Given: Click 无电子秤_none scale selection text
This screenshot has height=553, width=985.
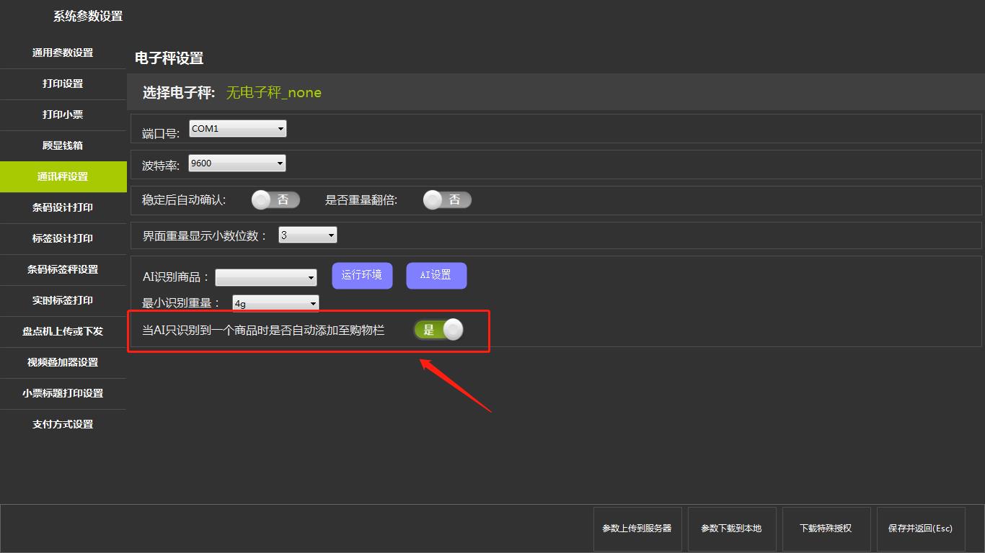Looking at the screenshot, I should click(274, 92).
